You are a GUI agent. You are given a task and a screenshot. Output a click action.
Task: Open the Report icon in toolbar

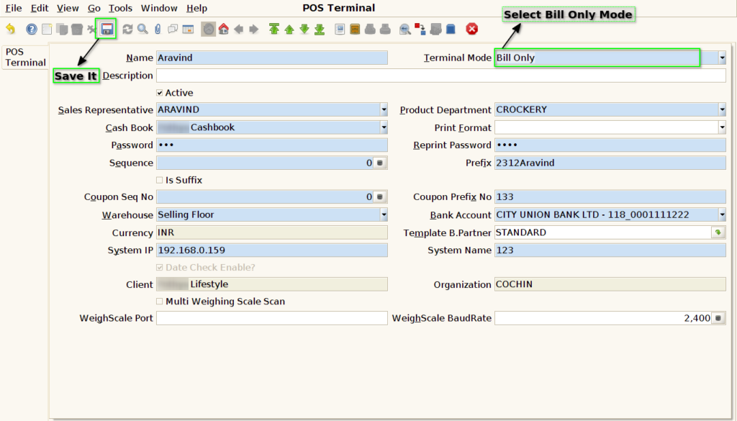(340, 29)
